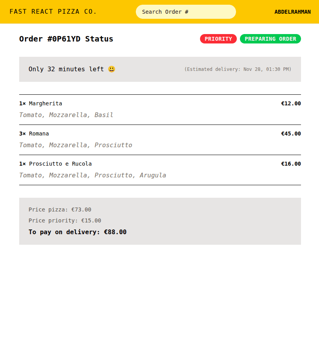The image size is (319, 363).
Task: Click the €12.00 Margherita price
Action: 291,103
